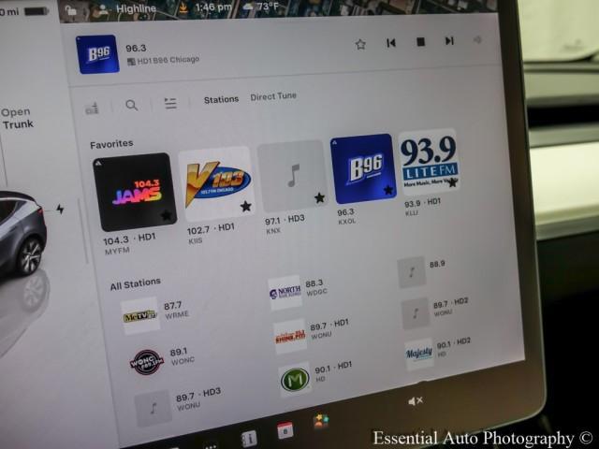Image resolution: width=599 pixels, height=449 pixels.
Task: Play 104.3 Jams favorite station
Action: coord(136,192)
